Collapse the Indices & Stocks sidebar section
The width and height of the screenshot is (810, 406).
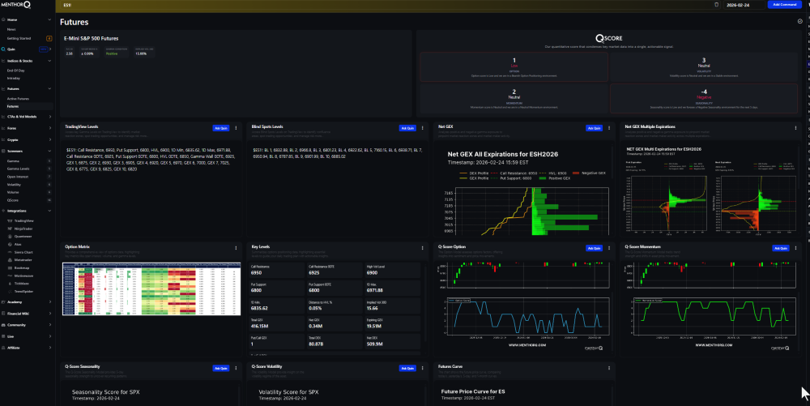(x=50, y=60)
